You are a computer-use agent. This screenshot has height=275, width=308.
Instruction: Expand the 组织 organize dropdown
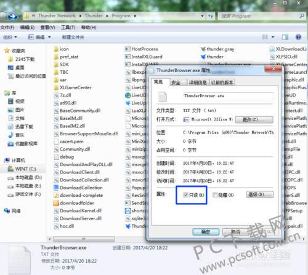coord(10,37)
